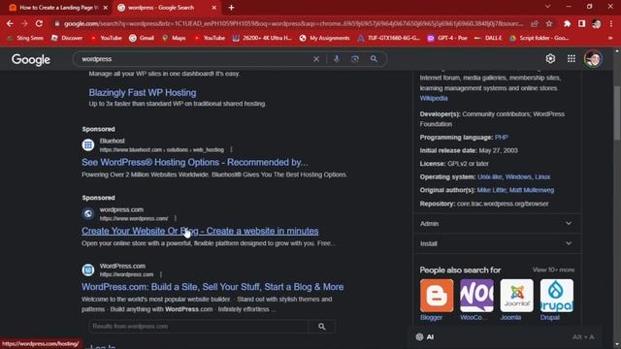
Task: Open Chrome three-dot menu
Action: pos(611,23)
